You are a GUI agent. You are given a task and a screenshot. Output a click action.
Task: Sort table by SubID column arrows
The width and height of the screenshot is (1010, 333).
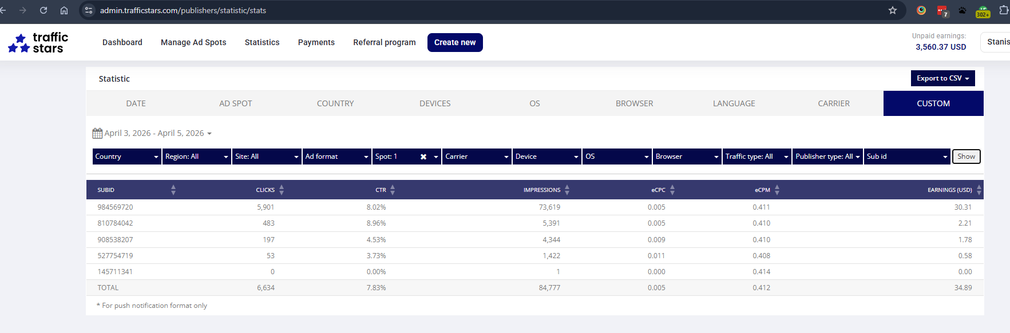pyautogui.click(x=173, y=190)
